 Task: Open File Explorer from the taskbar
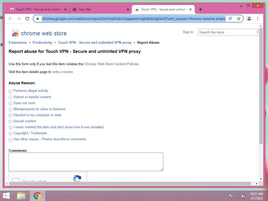click(x=21, y=196)
